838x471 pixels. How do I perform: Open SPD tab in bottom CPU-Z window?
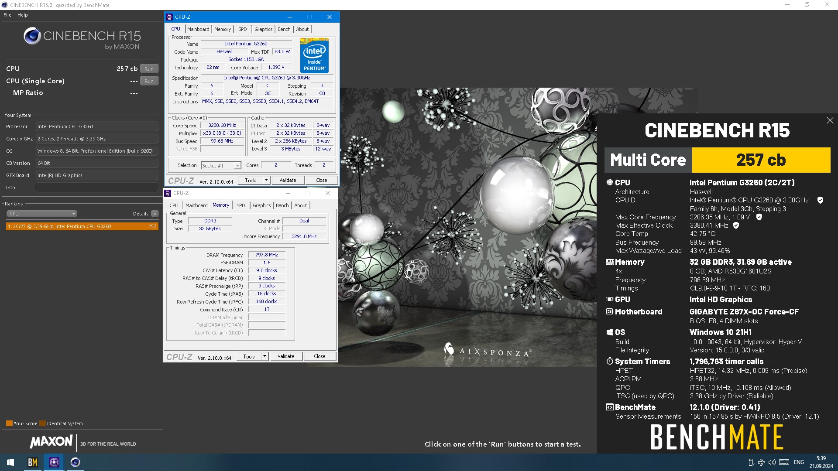241,205
